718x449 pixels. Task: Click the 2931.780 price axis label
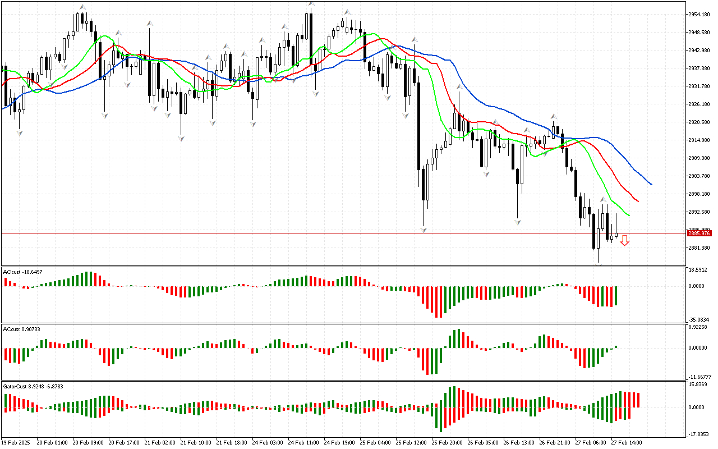coord(699,86)
